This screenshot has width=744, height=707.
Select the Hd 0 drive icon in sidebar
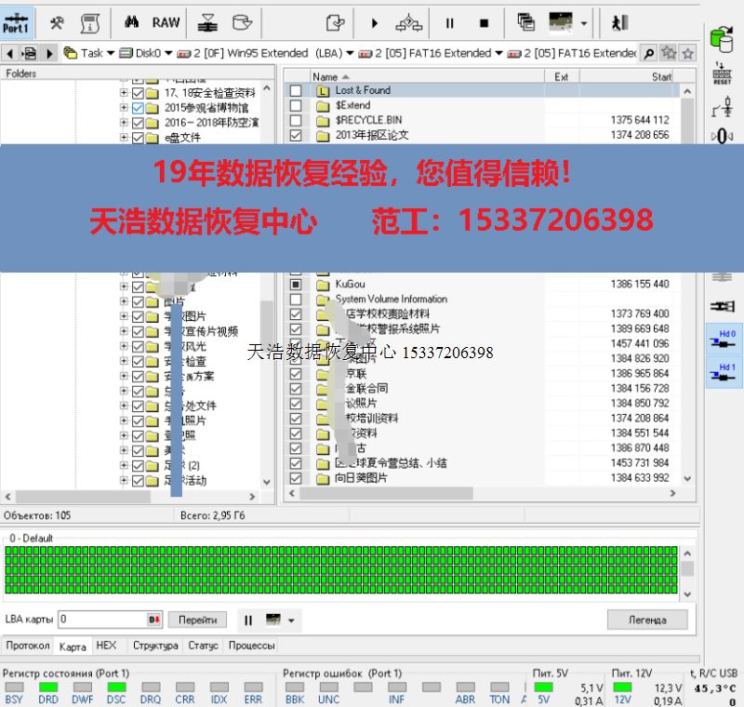pyautogui.click(x=726, y=339)
